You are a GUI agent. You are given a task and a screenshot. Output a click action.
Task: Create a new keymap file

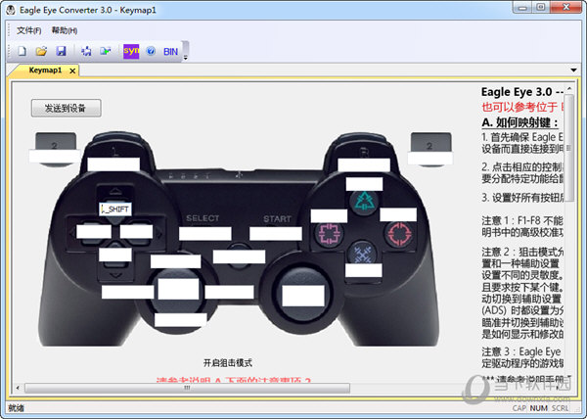[x=23, y=51]
